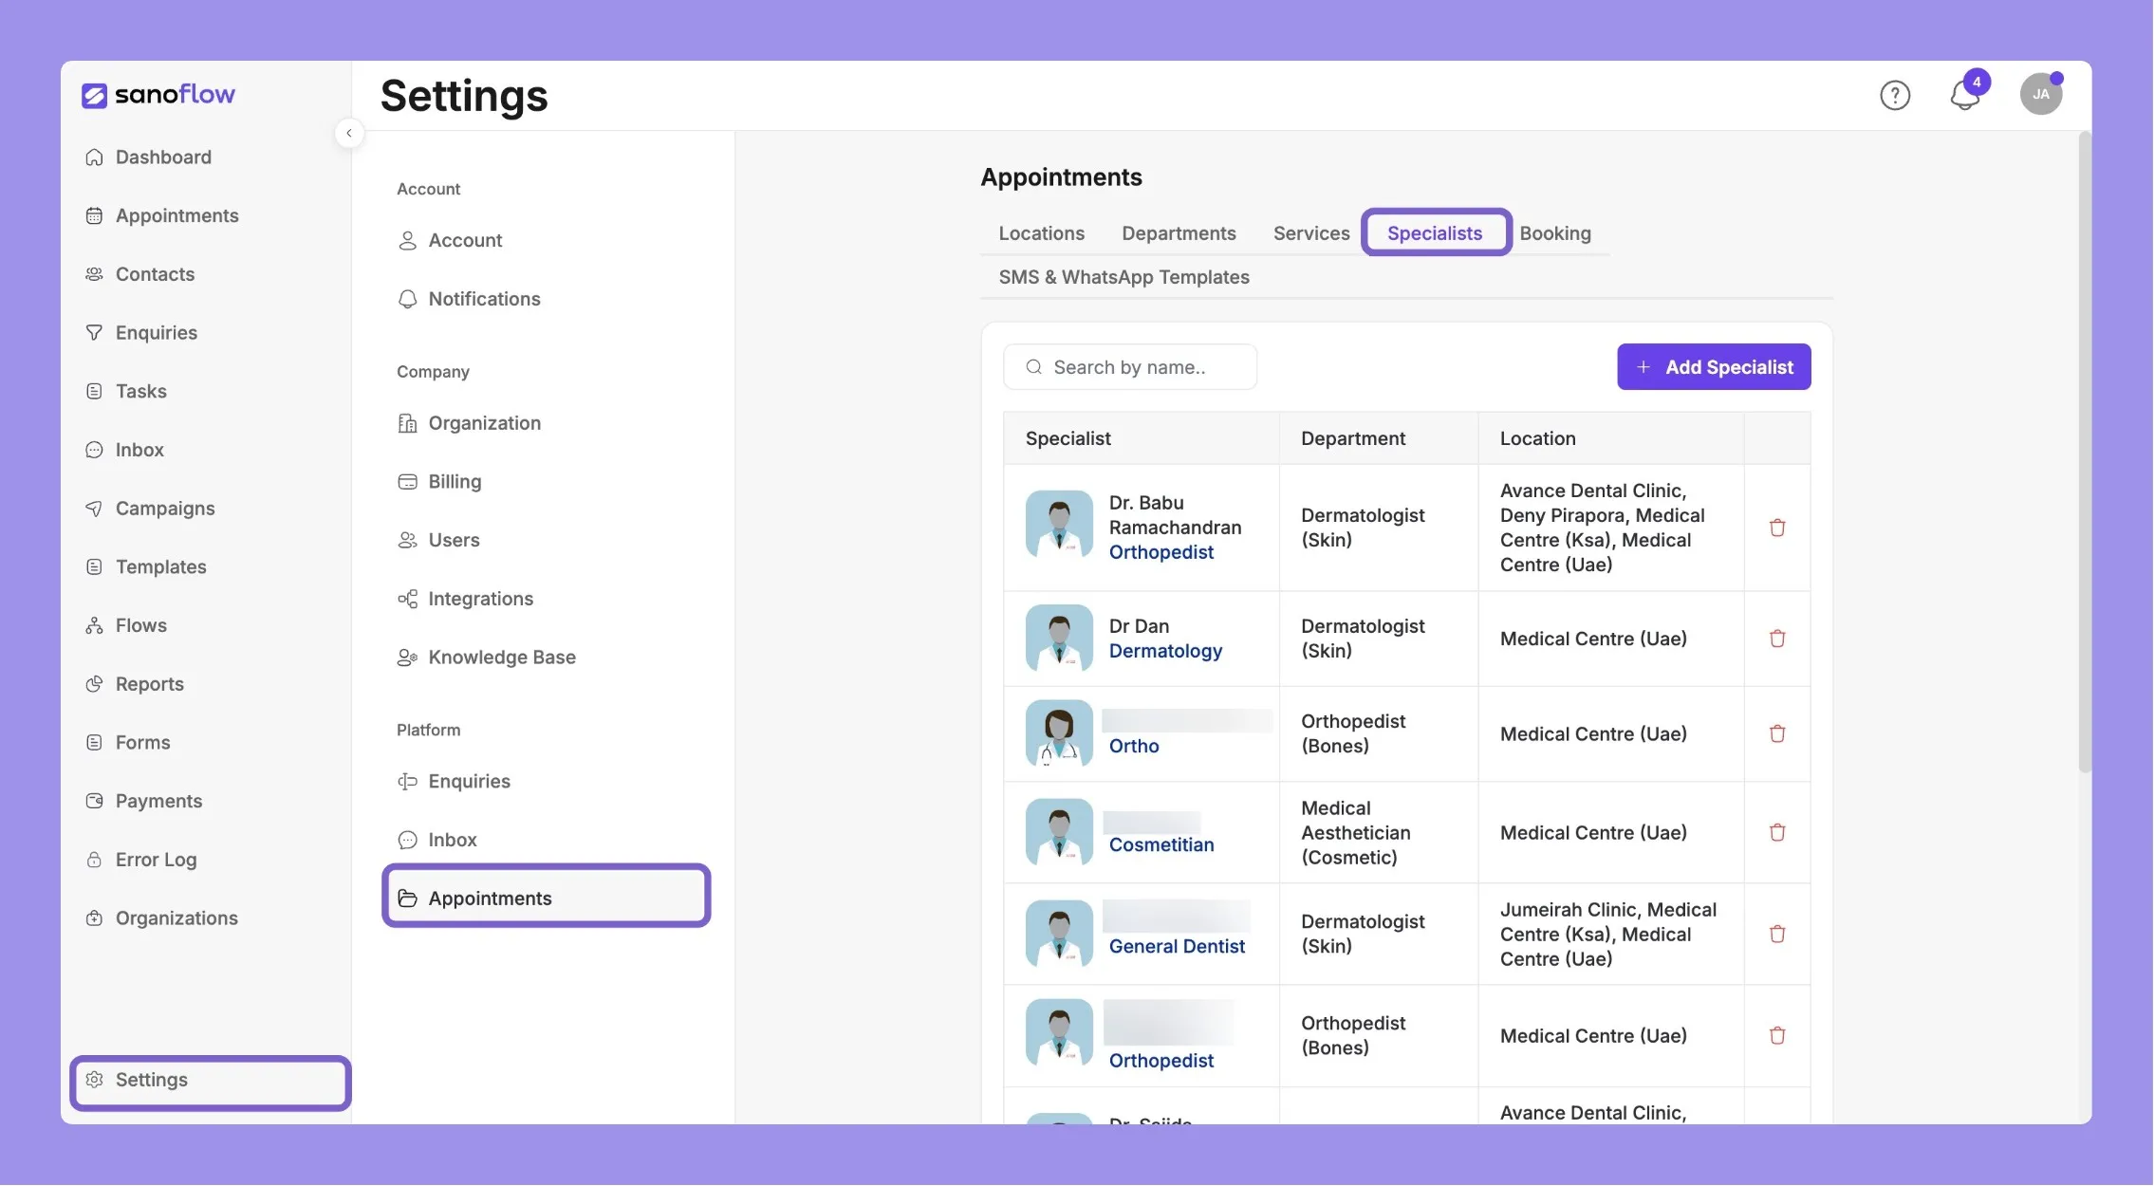Open the help question mark icon
The width and height of the screenshot is (2154, 1186).
point(1894,95)
